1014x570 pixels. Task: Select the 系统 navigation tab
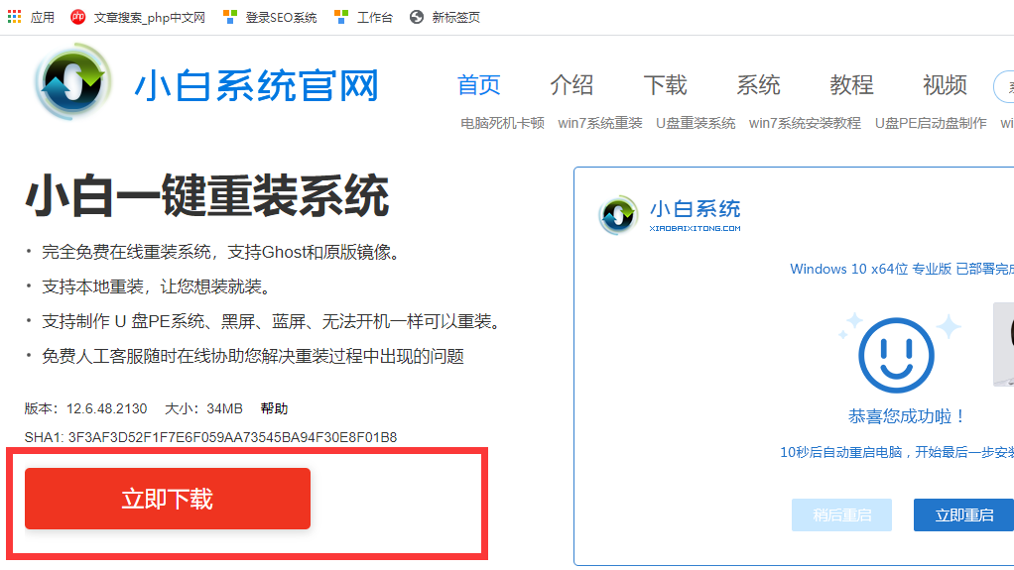pos(759,84)
